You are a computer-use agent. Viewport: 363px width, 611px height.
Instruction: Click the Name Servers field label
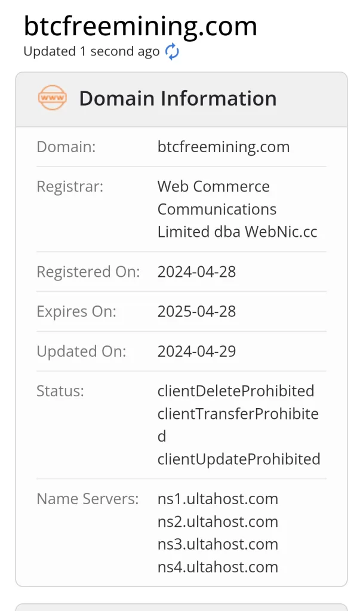(x=87, y=499)
